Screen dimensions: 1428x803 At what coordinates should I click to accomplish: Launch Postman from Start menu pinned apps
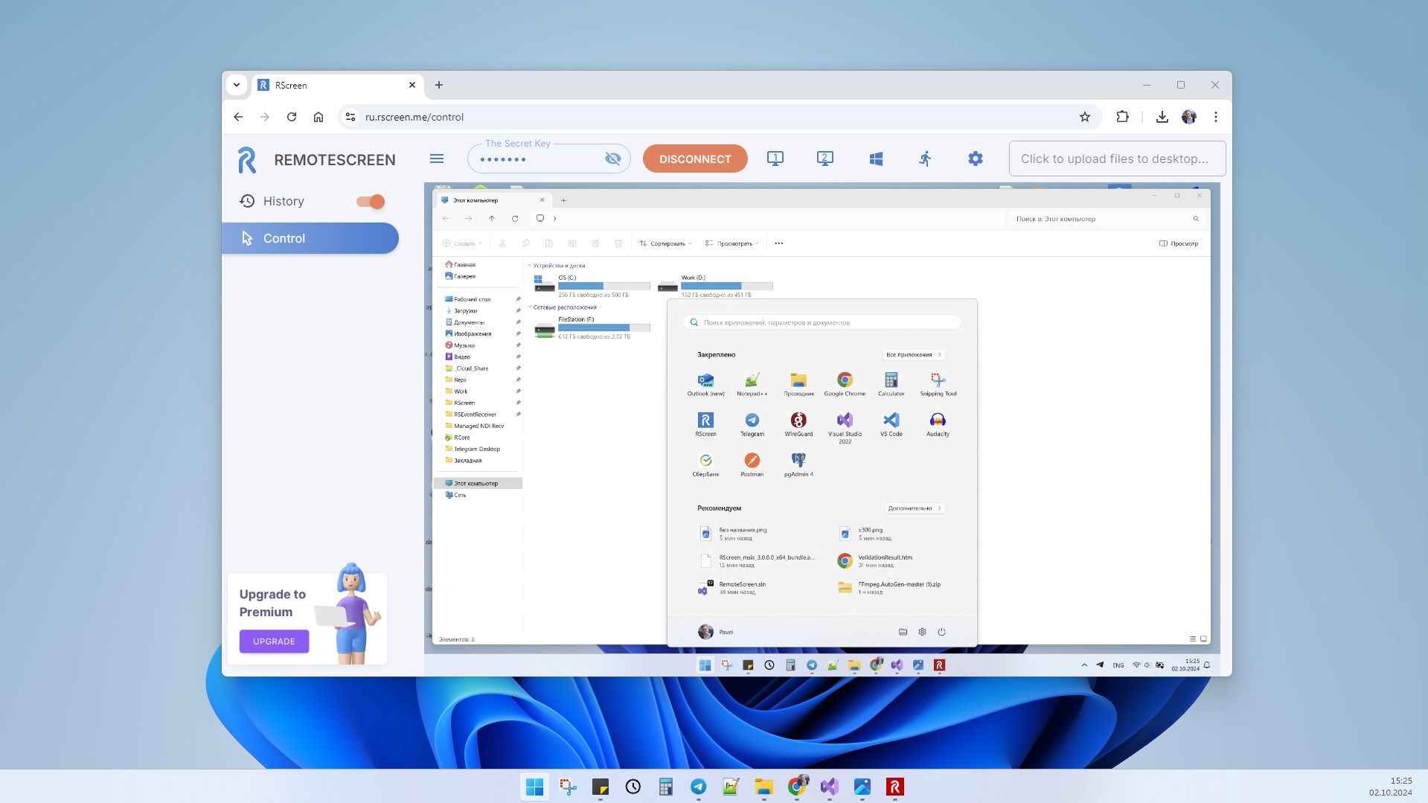click(752, 465)
